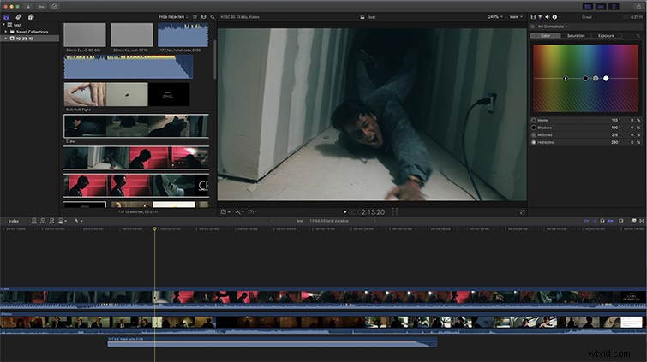Reset the color board adjustments

pos(638,36)
